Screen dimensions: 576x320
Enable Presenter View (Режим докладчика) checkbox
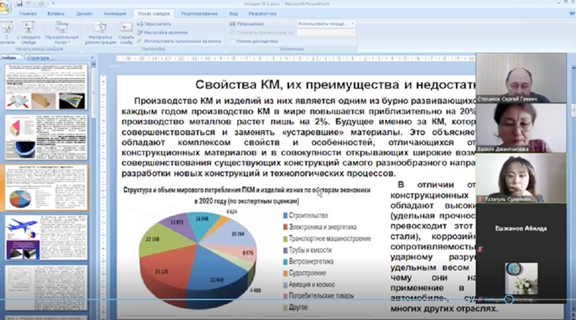click(x=233, y=41)
